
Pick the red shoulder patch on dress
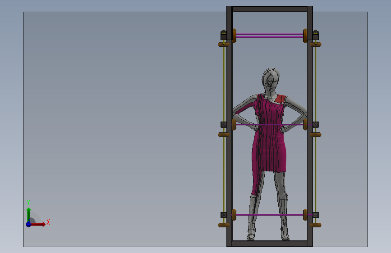280,99
